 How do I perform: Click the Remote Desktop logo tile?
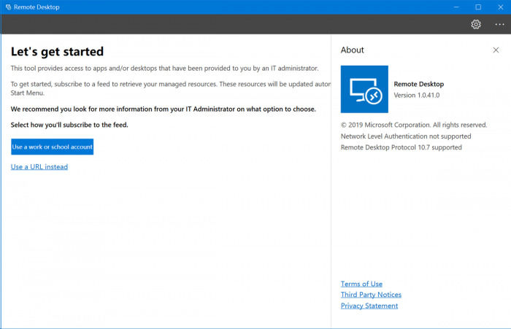pyautogui.click(x=364, y=89)
